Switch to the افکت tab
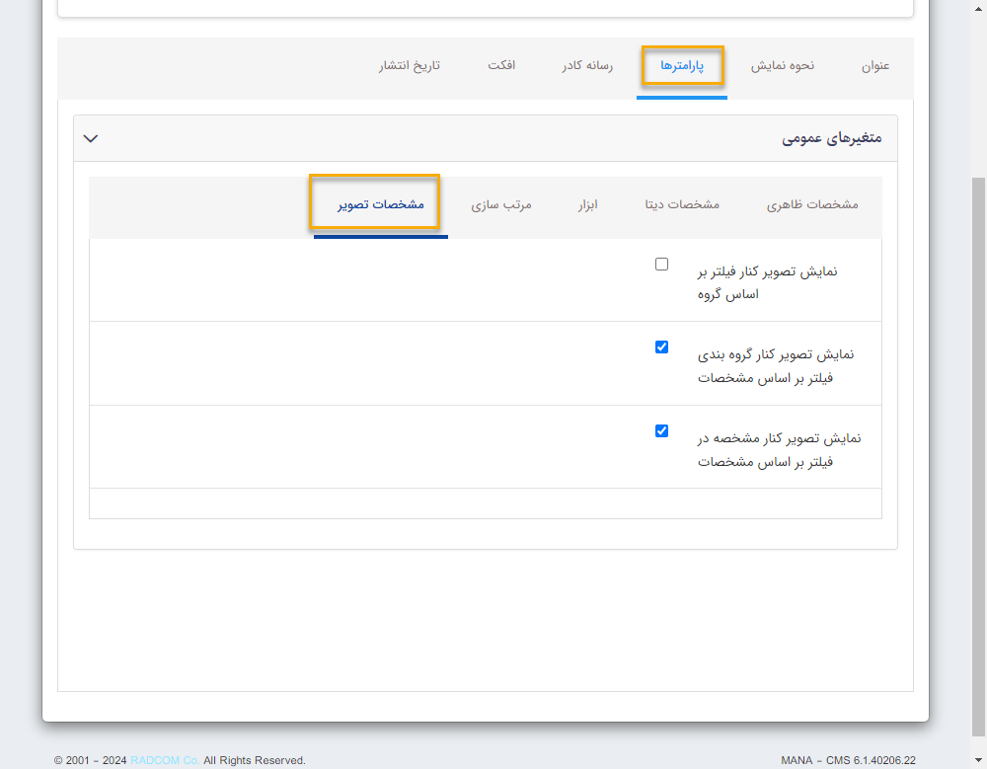Screen dimensions: 987x769 (503, 66)
